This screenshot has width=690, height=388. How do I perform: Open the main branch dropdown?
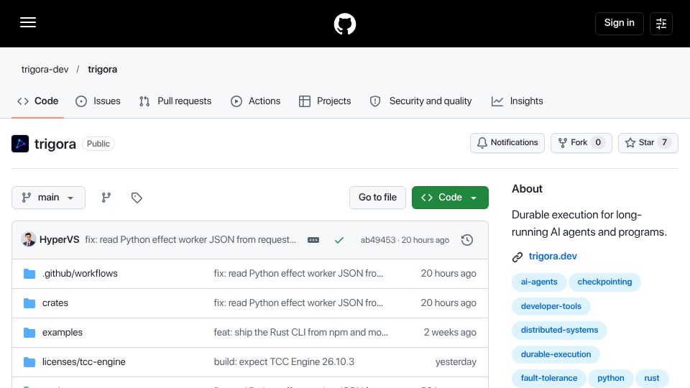[x=48, y=198]
